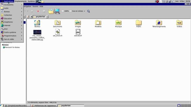Open the Système menu

click(31, 1)
